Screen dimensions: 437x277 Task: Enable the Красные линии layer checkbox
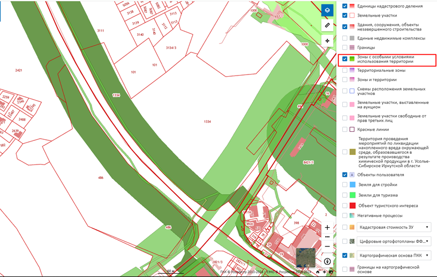[x=345, y=129]
